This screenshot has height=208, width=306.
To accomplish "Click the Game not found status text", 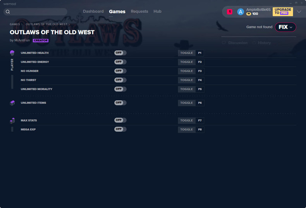I will coord(259,27).
